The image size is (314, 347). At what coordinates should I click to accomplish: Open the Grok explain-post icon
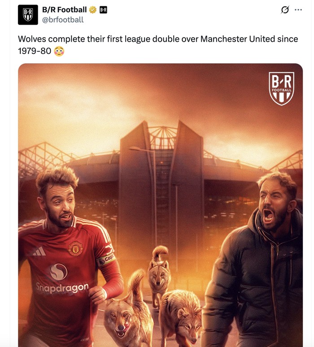[285, 10]
